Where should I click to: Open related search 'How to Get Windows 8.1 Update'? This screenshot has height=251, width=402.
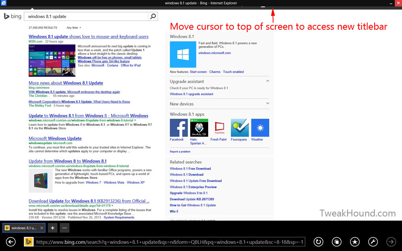click(193, 205)
